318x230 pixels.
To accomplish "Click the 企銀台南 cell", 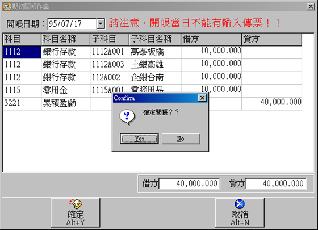I will (155, 78).
